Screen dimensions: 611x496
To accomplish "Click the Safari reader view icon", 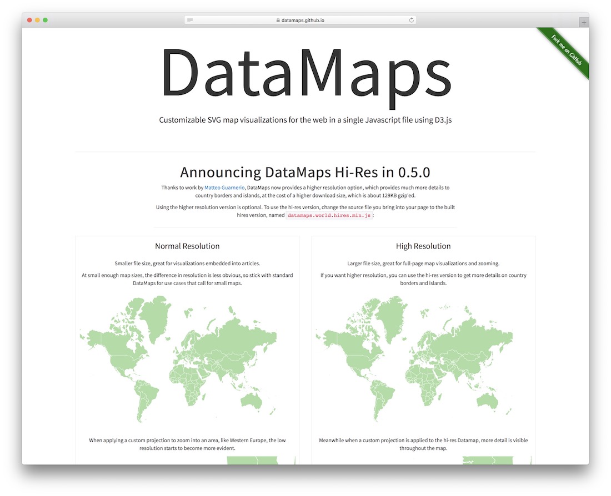I will pos(190,20).
